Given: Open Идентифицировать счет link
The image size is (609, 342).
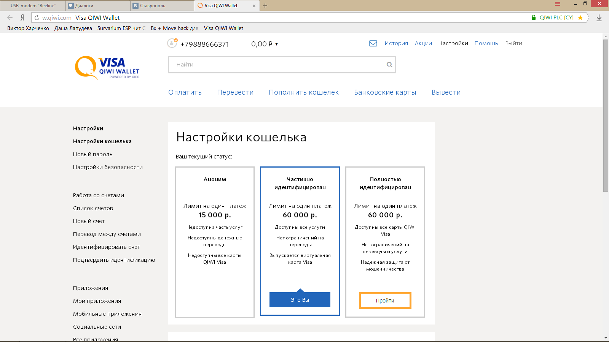Looking at the screenshot, I should [x=107, y=247].
